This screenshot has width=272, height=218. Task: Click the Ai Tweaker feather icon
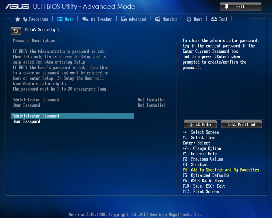[x=86, y=19]
